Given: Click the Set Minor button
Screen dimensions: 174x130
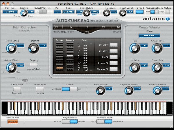Looking at the screenshot, I should point(114,51).
